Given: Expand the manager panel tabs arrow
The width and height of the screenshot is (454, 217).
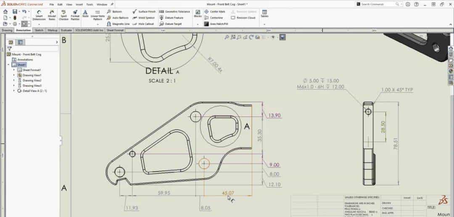Looking at the screenshot, I should click(57, 42).
